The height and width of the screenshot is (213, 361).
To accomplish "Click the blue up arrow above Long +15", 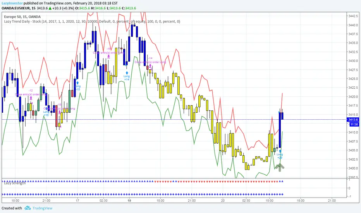I will (x=77, y=82).
